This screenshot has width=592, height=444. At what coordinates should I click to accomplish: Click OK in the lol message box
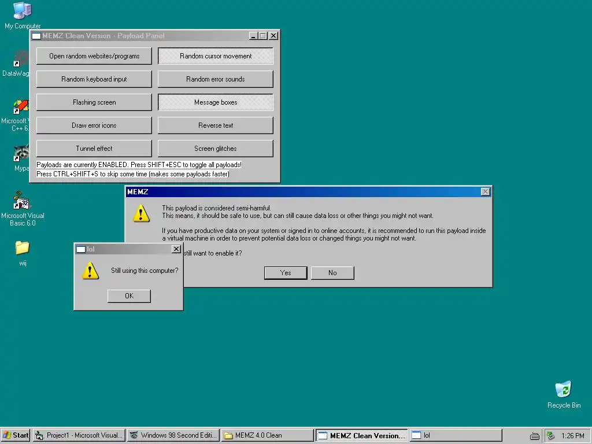129,296
